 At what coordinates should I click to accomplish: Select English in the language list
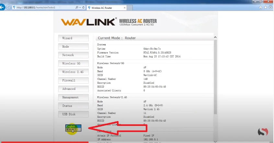(71, 127)
